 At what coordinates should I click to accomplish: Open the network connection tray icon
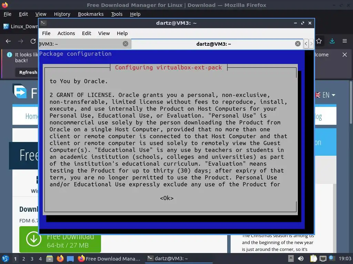coord(323,258)
